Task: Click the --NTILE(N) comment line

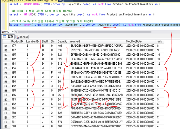Action: (41, 11)
